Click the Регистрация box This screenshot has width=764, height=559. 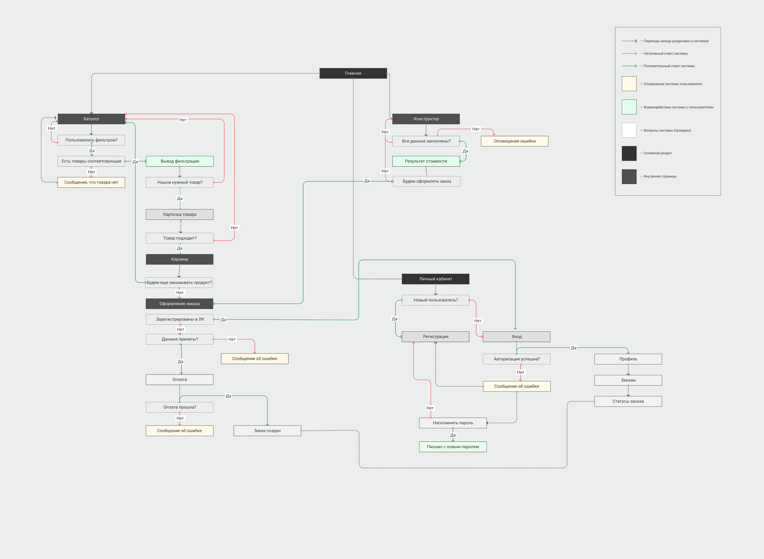(x=435, y=337)
